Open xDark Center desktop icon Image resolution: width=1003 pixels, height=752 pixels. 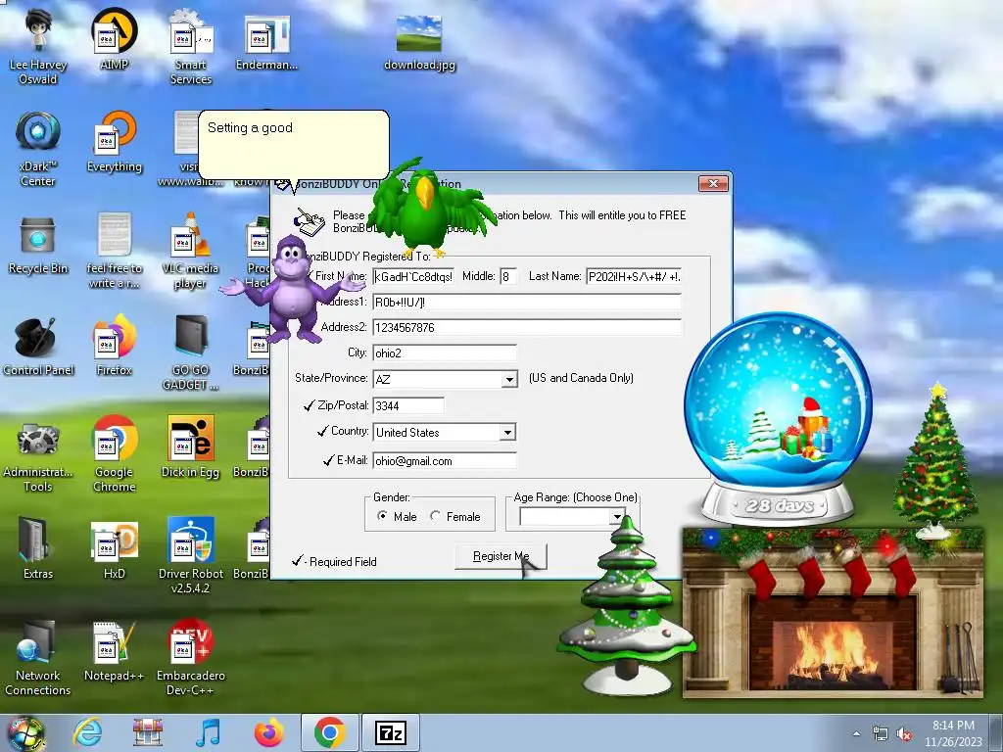[x=38, y=149]
